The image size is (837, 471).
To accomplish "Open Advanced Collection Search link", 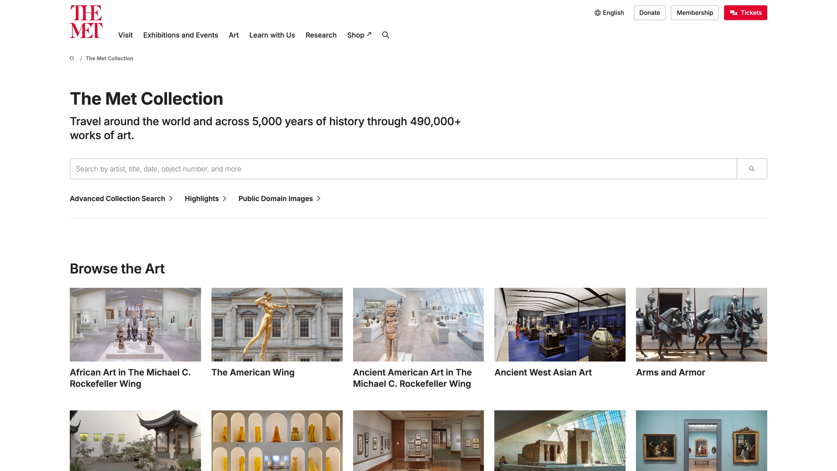I will 117,199.
